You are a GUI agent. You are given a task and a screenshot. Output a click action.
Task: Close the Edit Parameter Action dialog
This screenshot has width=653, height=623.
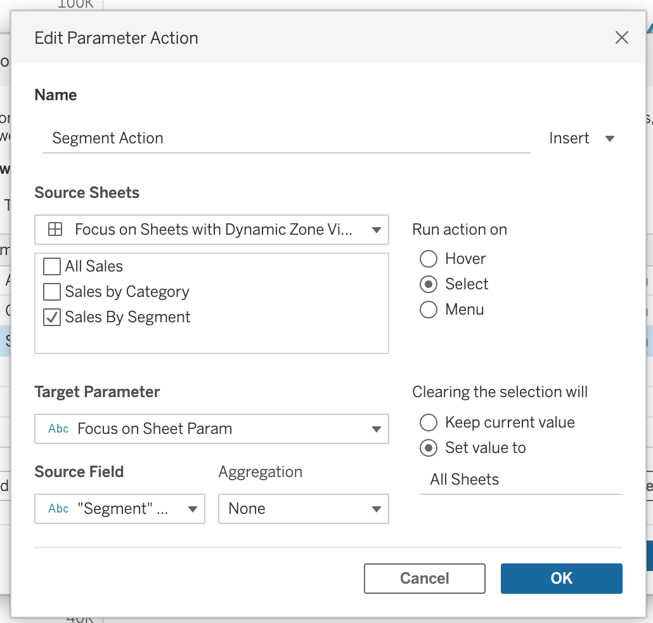tap(621, 37)
